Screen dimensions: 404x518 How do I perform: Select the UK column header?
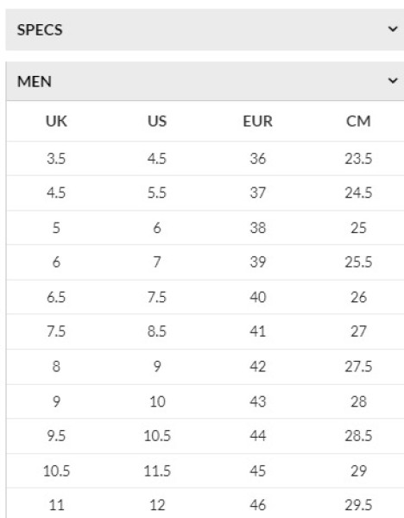click(56, 121)
